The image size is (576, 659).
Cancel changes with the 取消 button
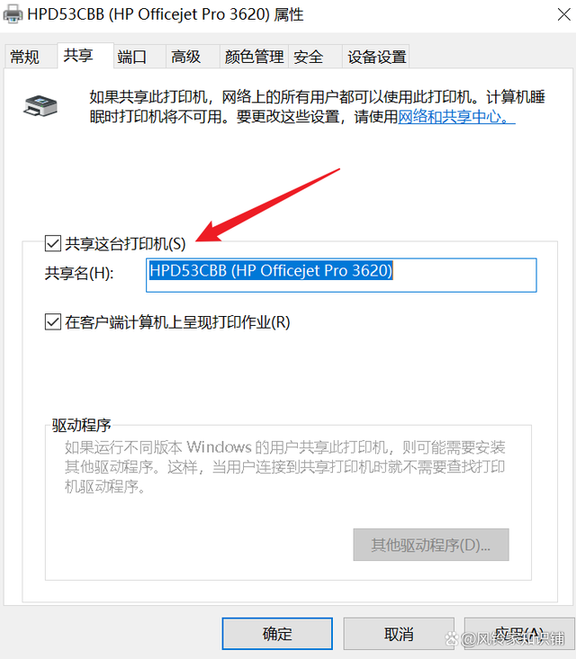click(x=399, y=634)
